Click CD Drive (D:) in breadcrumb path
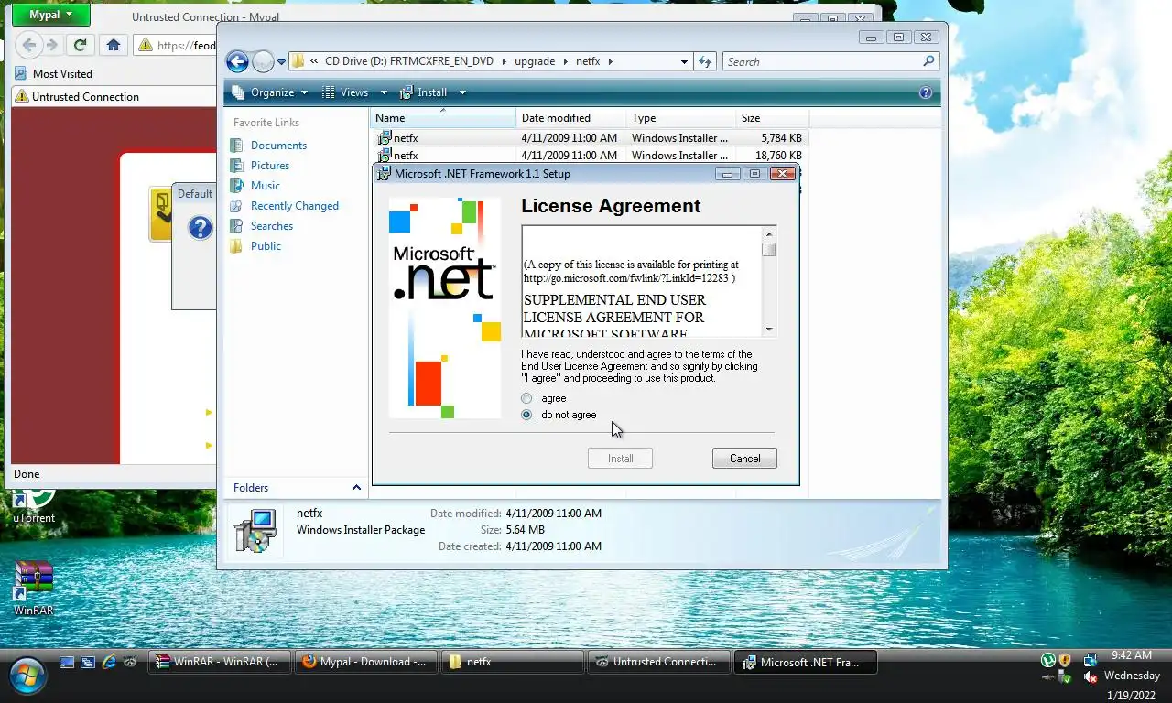Image resolution: width=1172 pixels, height=703 pixels. 408,62
